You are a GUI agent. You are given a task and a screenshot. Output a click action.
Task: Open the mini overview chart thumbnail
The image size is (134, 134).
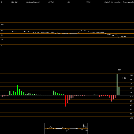[66, 128]
